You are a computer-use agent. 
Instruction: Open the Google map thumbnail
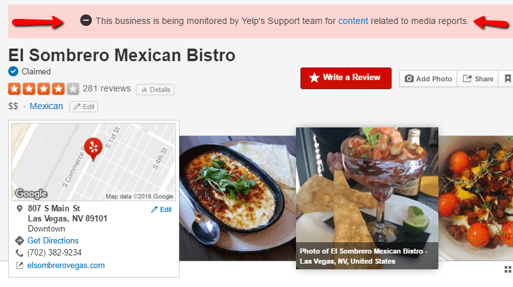(94, 161)
